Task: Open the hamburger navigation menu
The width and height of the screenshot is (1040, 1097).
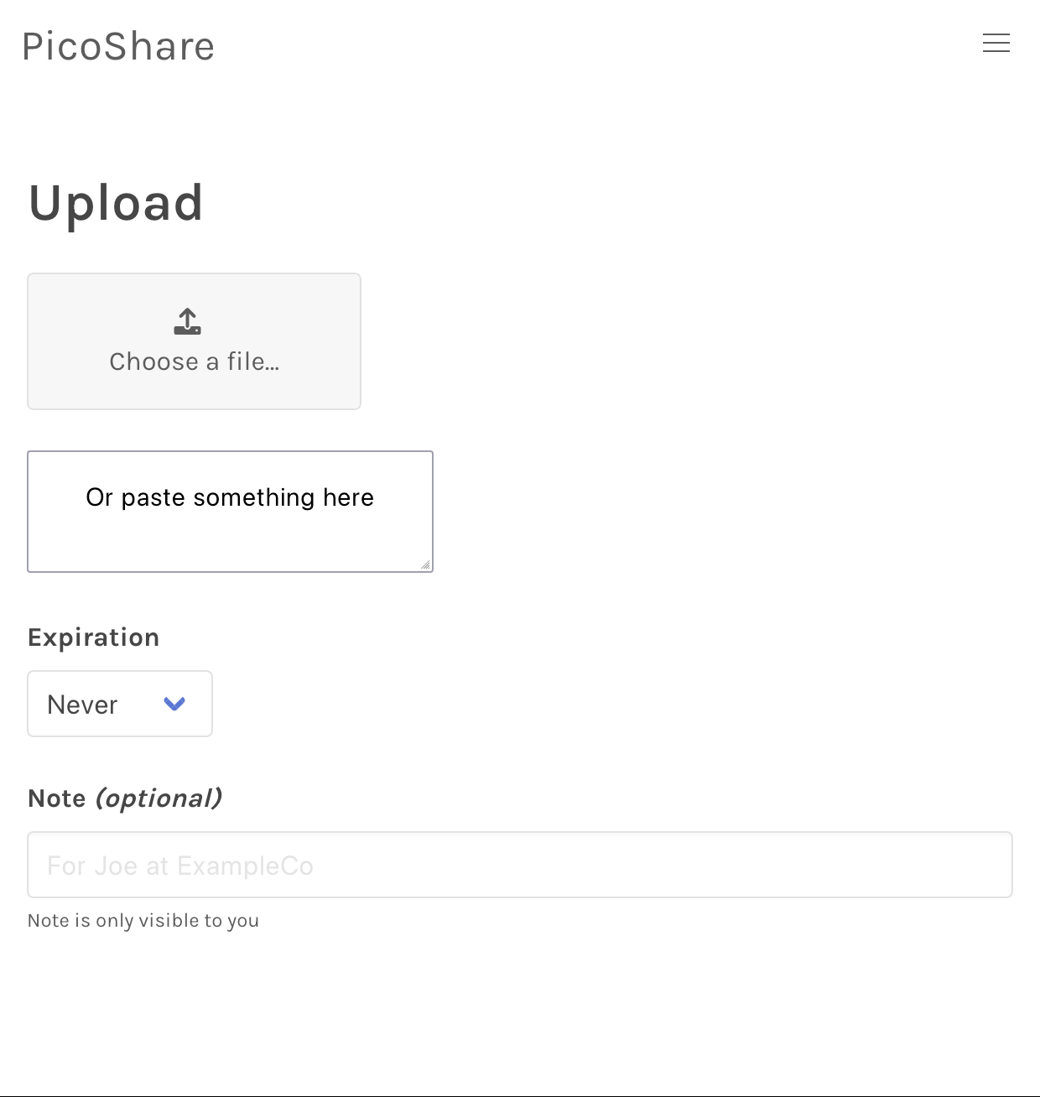Action: click(x=996, y=44)
